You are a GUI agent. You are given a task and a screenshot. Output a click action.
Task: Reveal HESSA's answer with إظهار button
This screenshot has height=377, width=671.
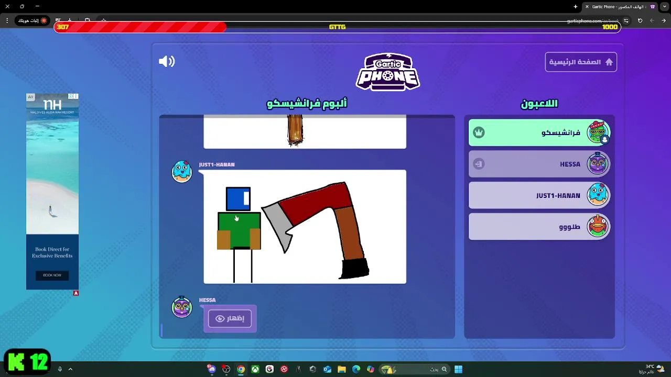(230, 318)
